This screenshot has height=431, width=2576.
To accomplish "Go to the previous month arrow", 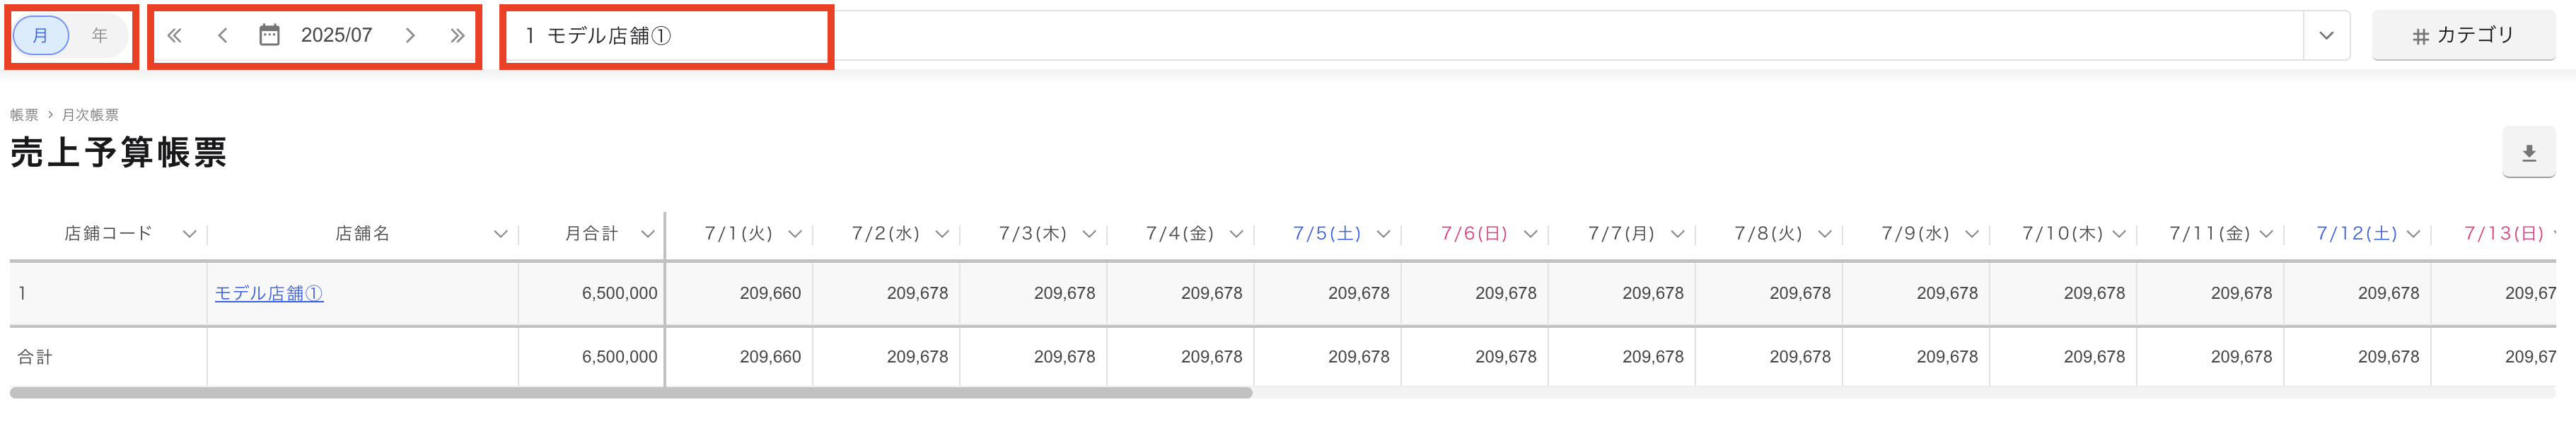I will click(222, 36).
